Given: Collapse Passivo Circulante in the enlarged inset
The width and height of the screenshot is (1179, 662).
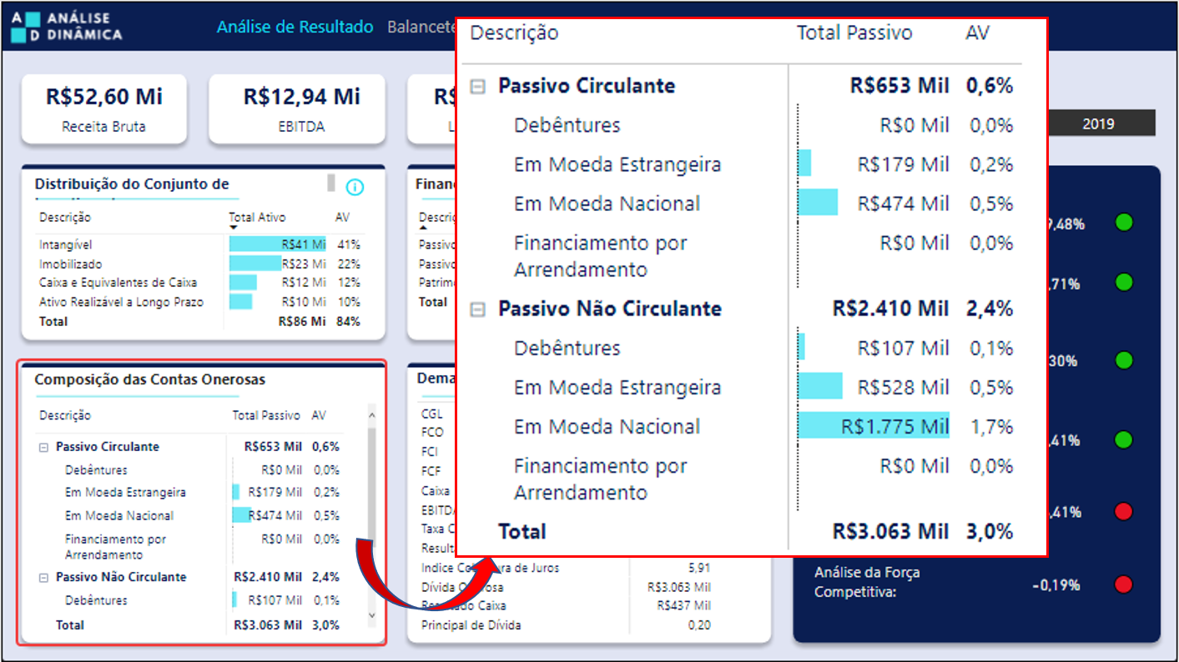Looking at the screenshot, I should [477, 87].
